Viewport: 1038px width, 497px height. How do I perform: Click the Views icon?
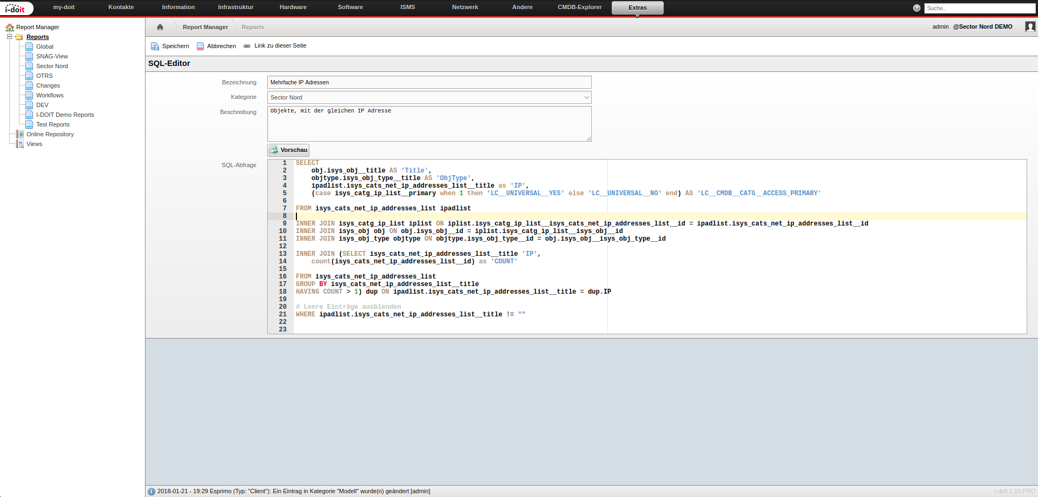pyautogui.click(x=20, y=144)
